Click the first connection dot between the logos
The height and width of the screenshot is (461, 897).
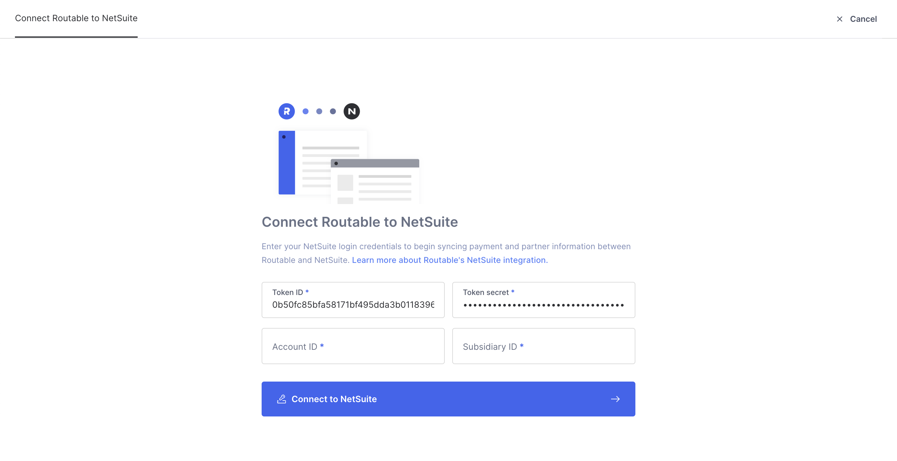(306, 112)
